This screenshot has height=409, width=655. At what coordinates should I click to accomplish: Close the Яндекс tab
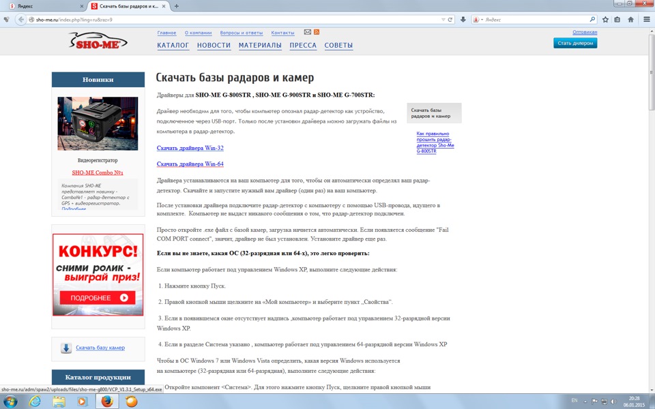tap(82, 6)
